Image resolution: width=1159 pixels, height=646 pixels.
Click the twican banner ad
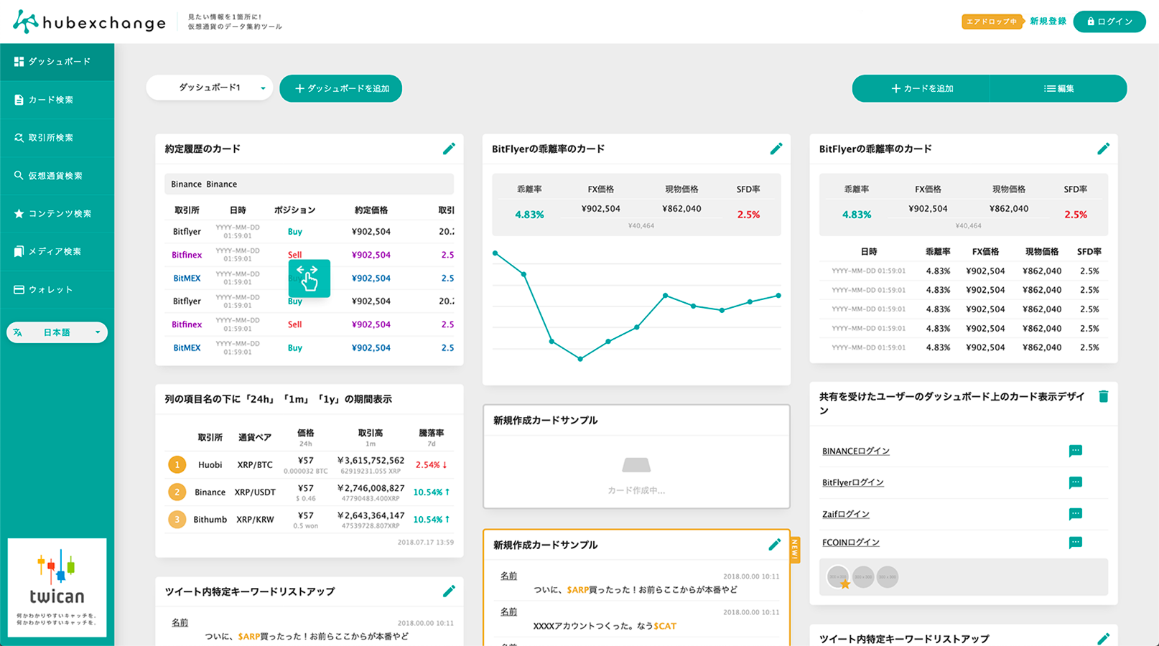tap(57, 587)
